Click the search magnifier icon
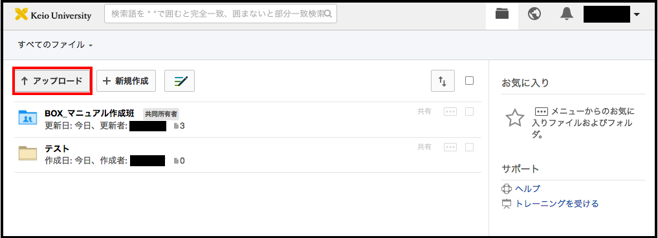This screenshot has height=238, width=658. point(329,14)
